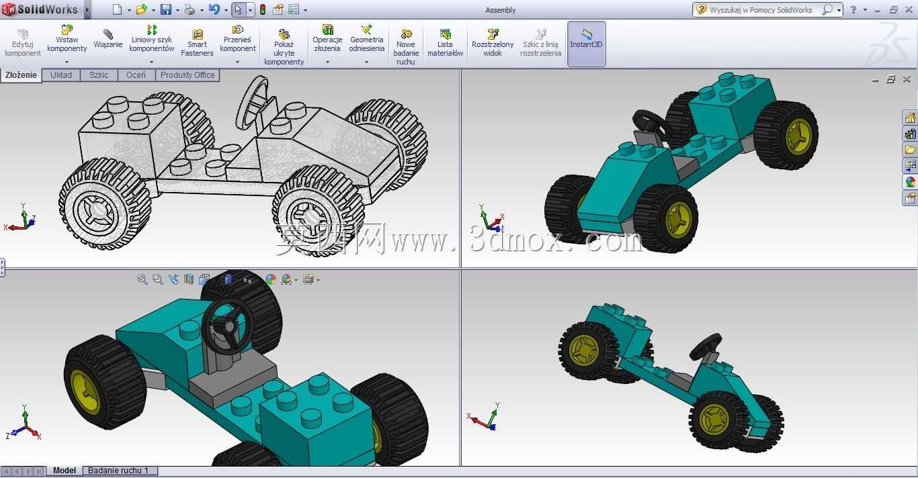The image size is (918, 478).
Task: Click the Print icon
Action: tap(190, 9)
